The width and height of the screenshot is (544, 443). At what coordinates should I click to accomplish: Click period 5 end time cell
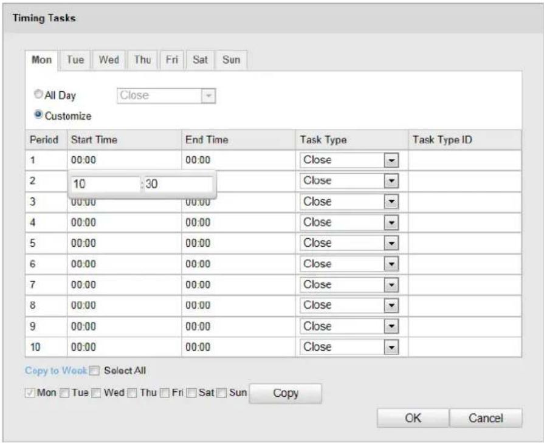pyautogui.click(x=238, y=243)
